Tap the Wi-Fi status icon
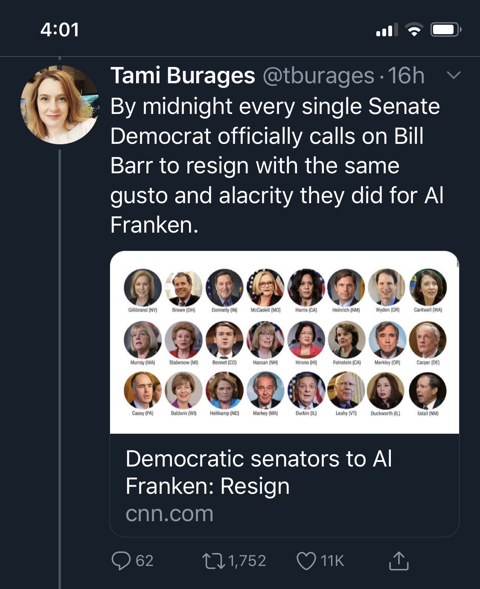The width and height of the screenshot is (480, 589). (413, 30)
